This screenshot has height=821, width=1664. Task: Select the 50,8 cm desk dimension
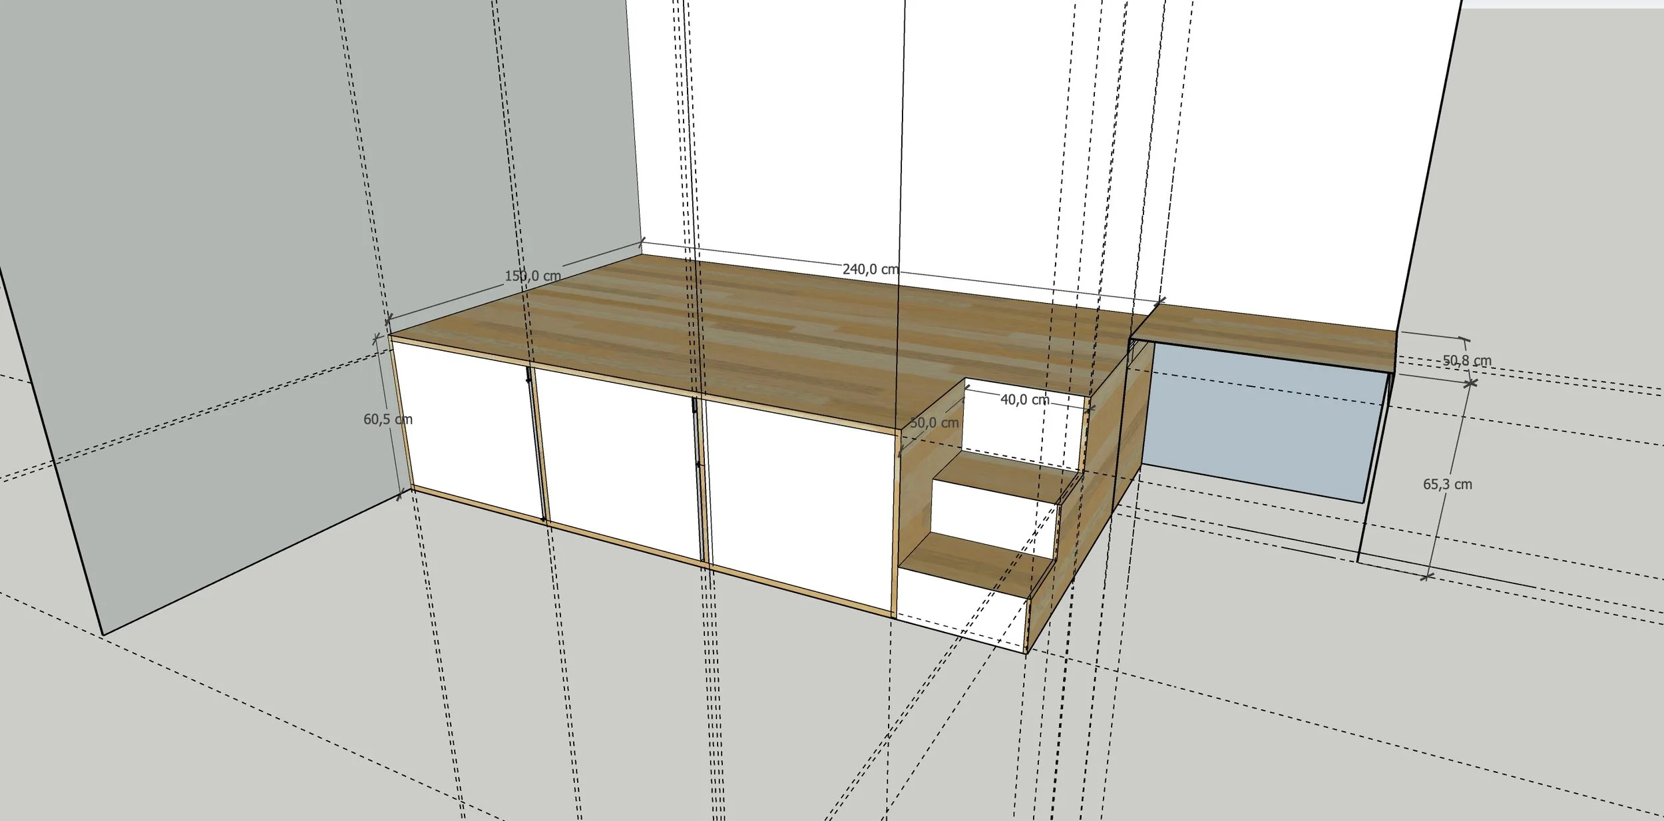click(1467, 361)
